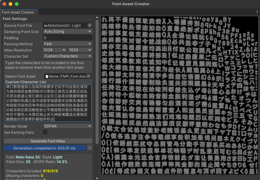The image size is (260, 180).
Task: Open the Atlas Resolution height dropdown
Action: (x=80, y=50)
